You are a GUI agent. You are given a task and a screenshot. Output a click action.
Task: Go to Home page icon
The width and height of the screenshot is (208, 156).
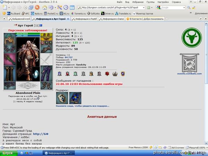(45, 7)
